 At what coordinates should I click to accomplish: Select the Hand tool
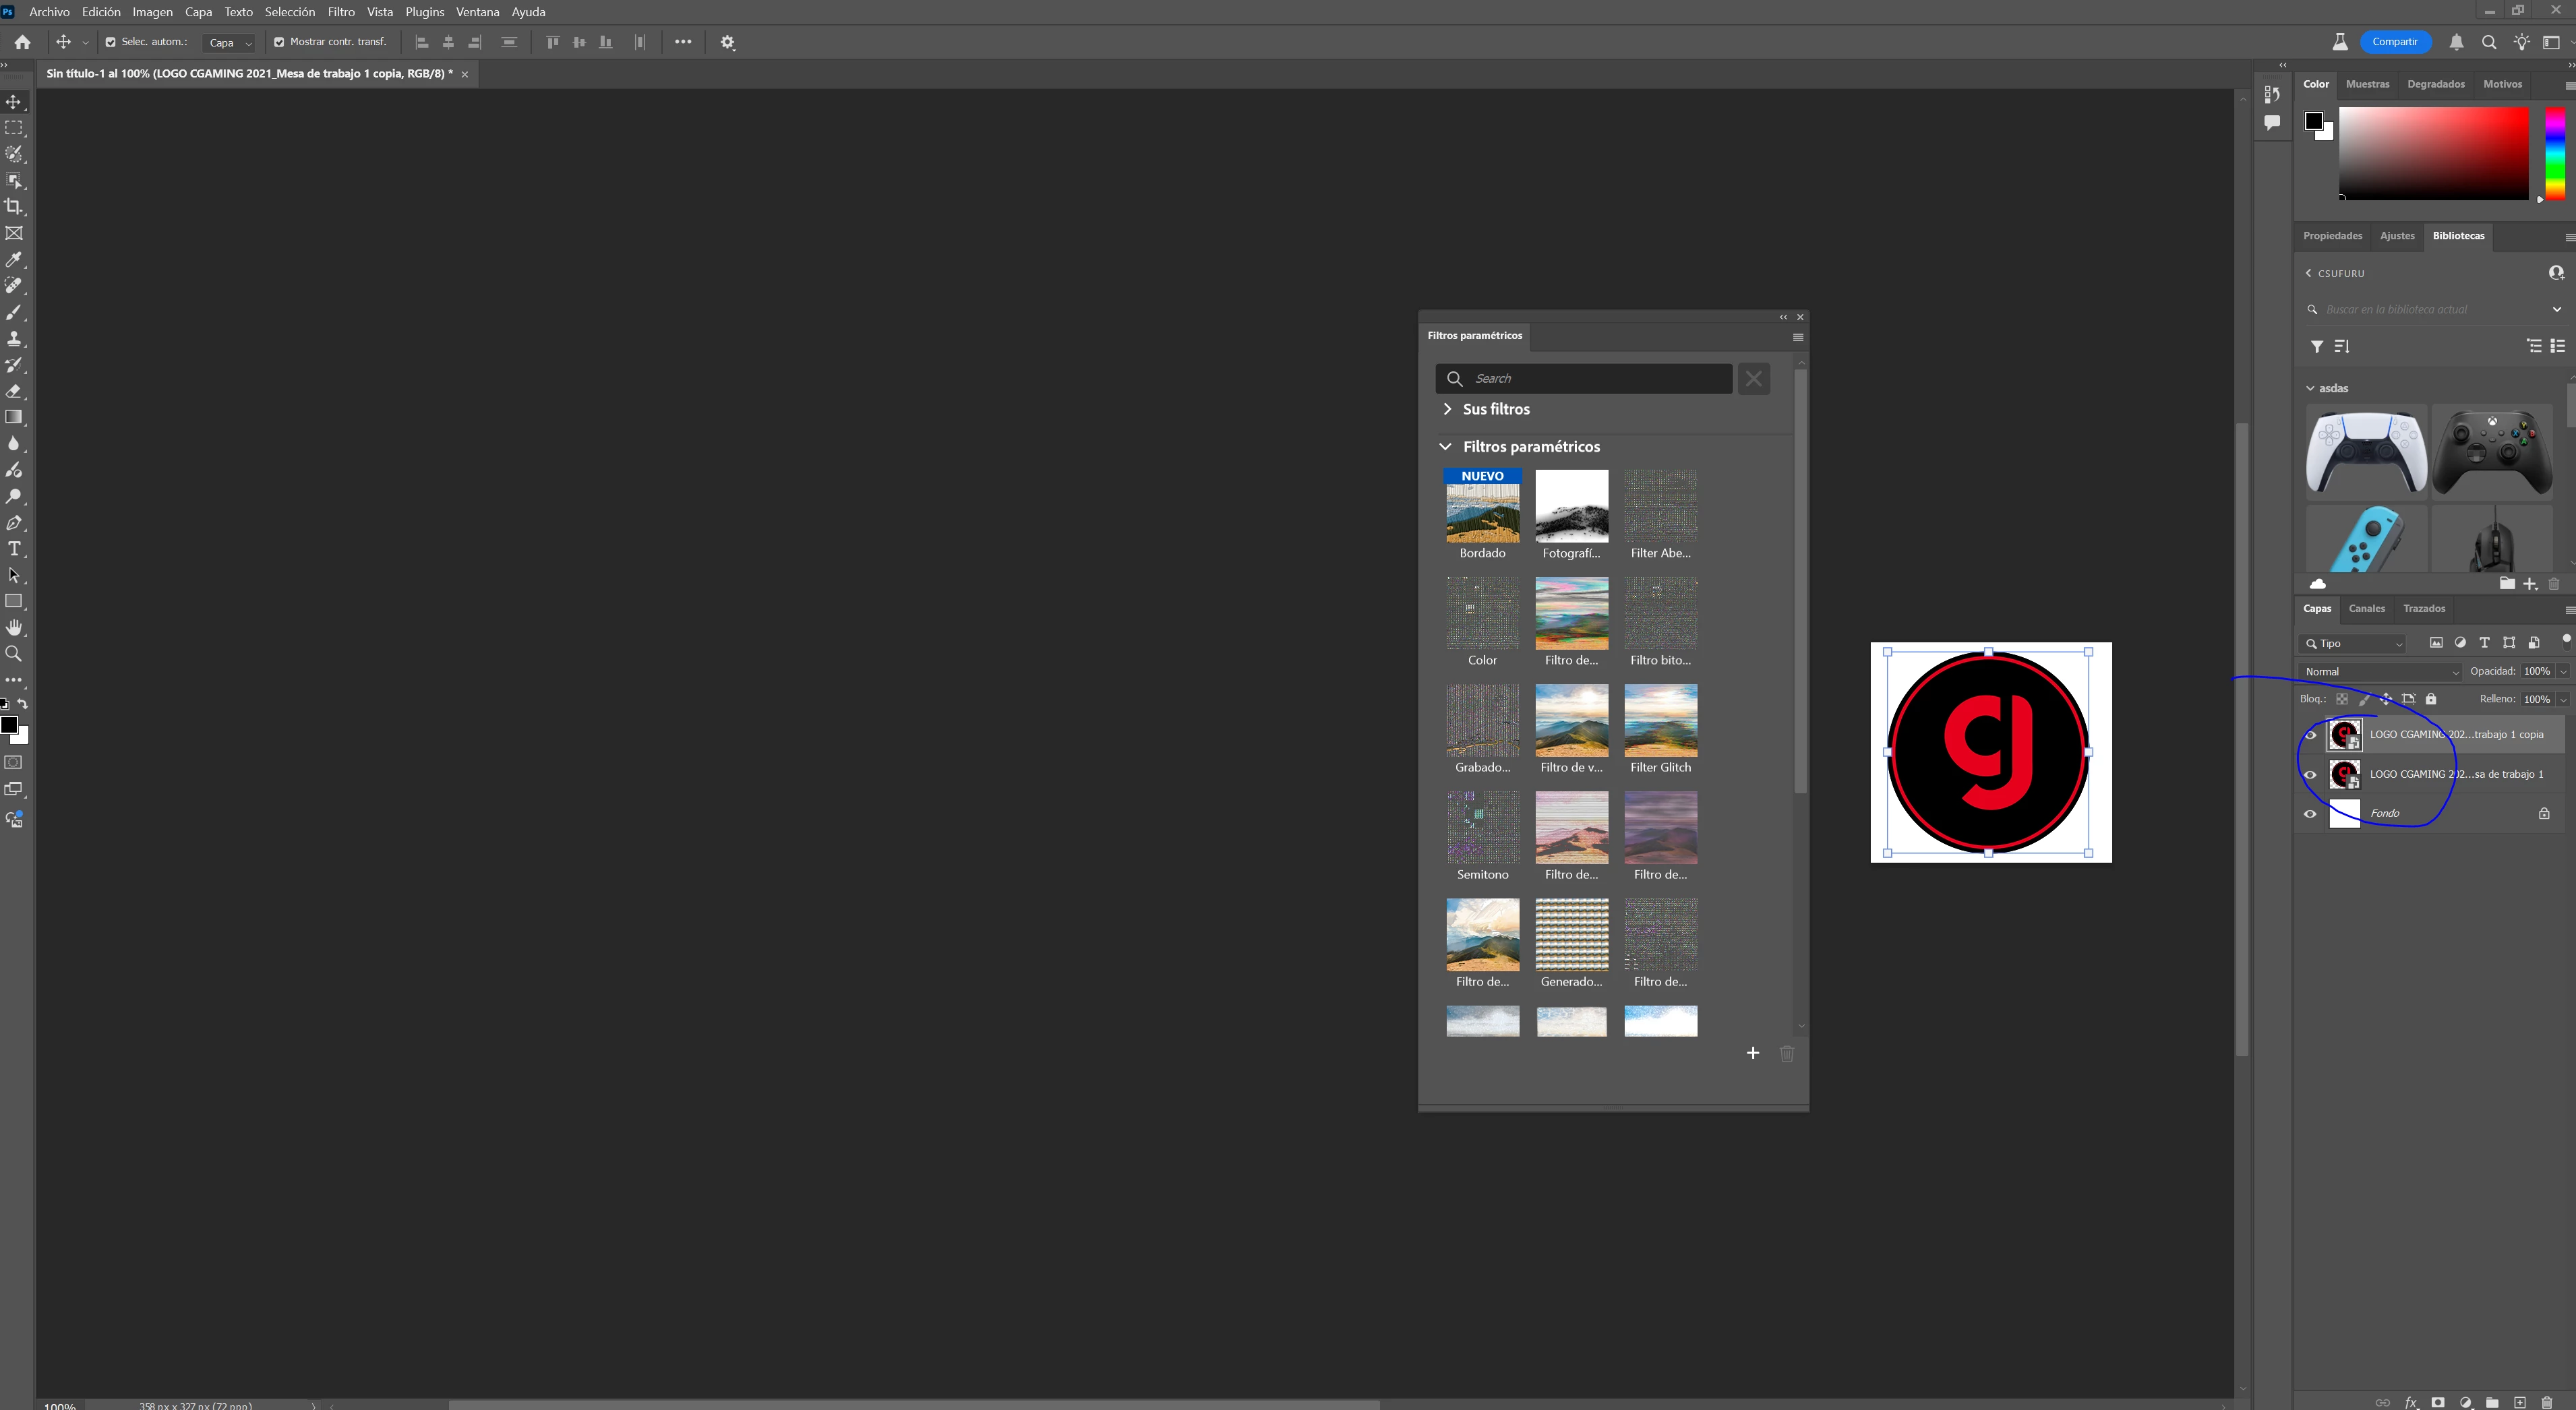pyautogui.click(x=14, y=628)
